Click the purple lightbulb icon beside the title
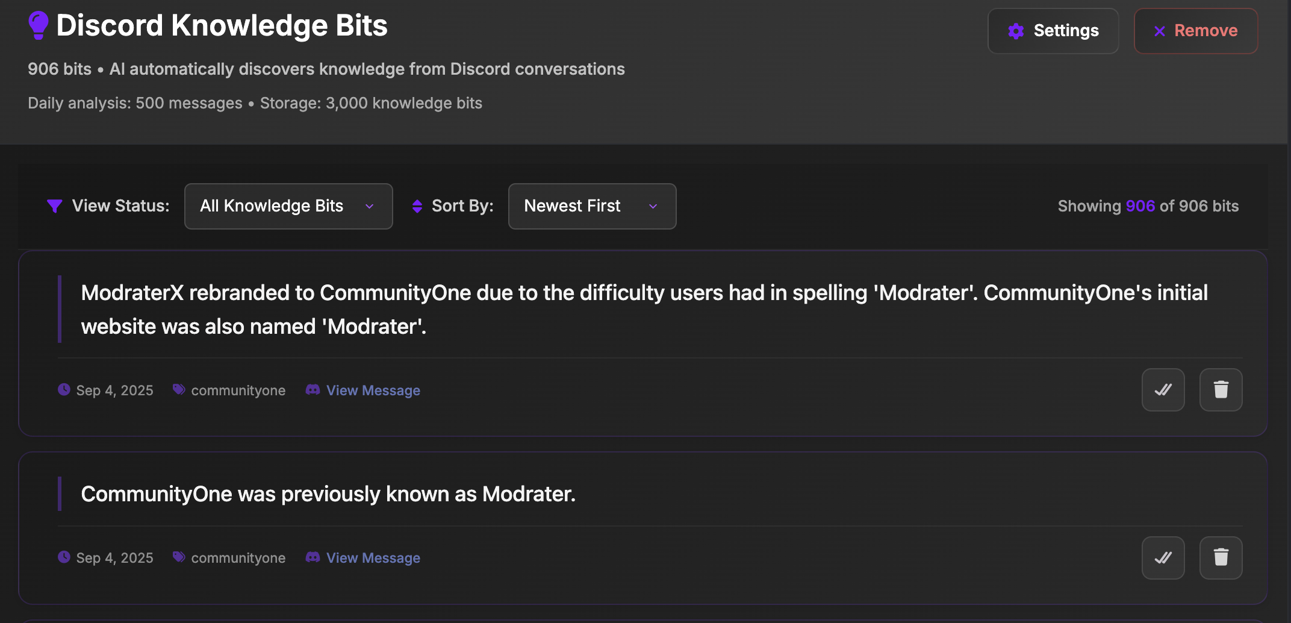Viewport: 1291px width, 623px height. point(39,26)
